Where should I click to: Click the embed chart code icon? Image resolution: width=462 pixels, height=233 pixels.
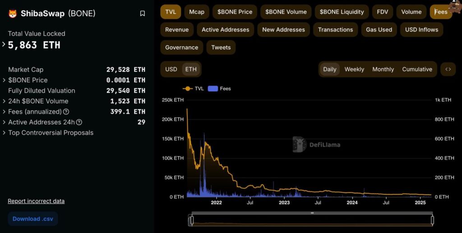tap(448, 69)
